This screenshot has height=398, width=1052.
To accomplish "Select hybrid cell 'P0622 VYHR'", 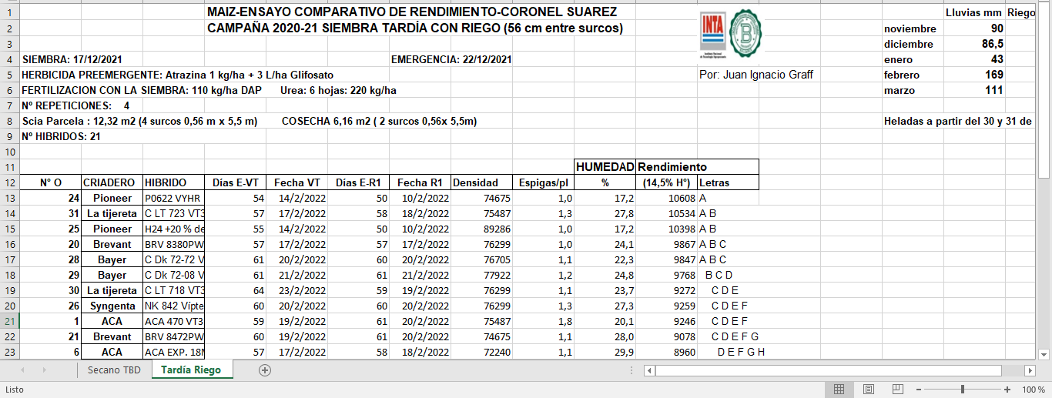I will (173, 198).
